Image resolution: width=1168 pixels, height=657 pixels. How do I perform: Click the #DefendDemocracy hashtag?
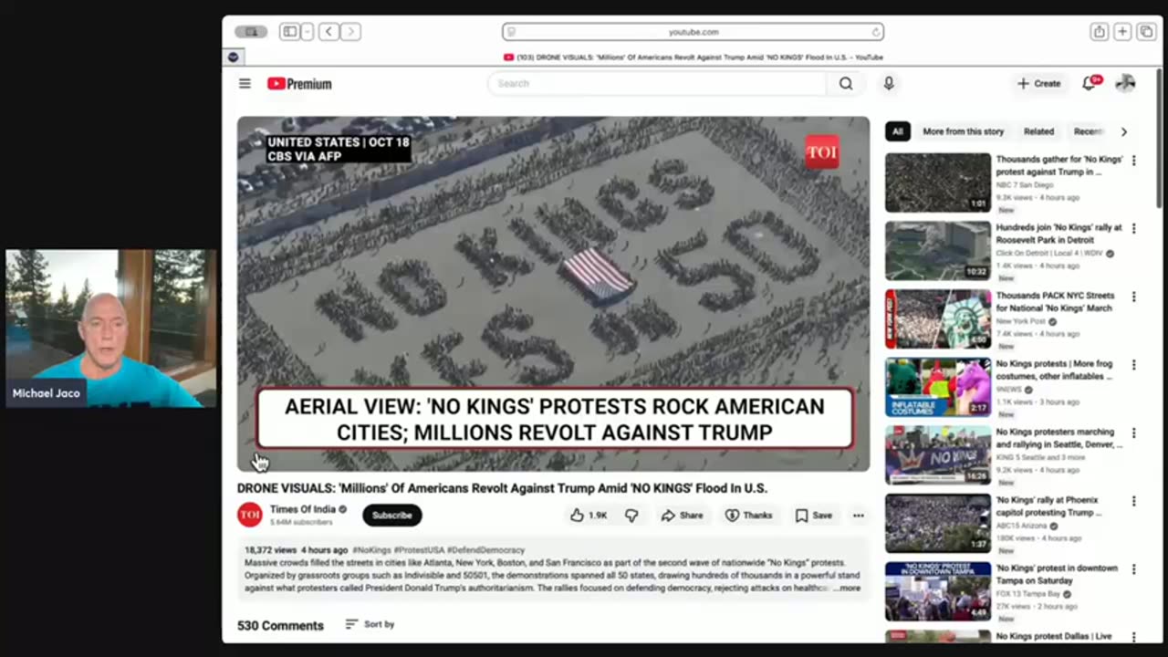pos(486,550)
